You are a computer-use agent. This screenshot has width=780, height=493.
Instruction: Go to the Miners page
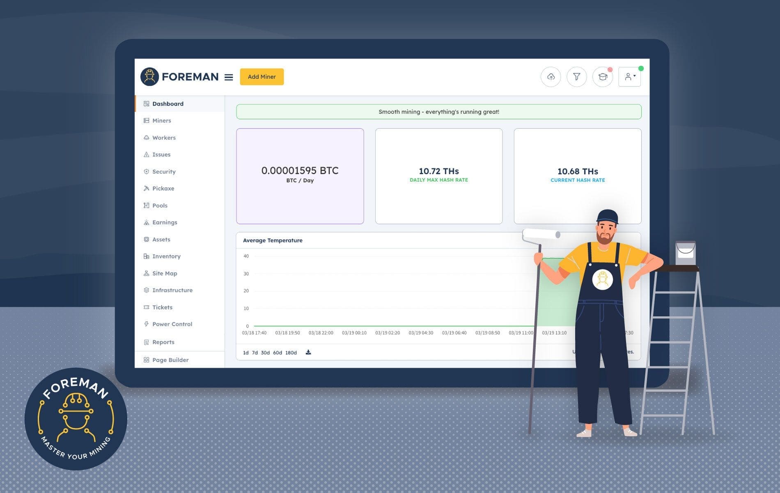click(162, 120)
